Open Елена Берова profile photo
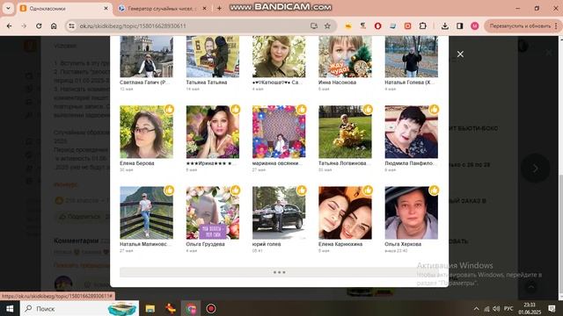Image resolution: width=563 pixels, height=316 pixels. pos(146,132)
